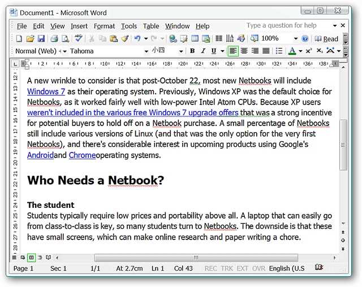Viewport: 362px width, 287px height.
Task: Show the Drawing toolbar
Action: 241,38
